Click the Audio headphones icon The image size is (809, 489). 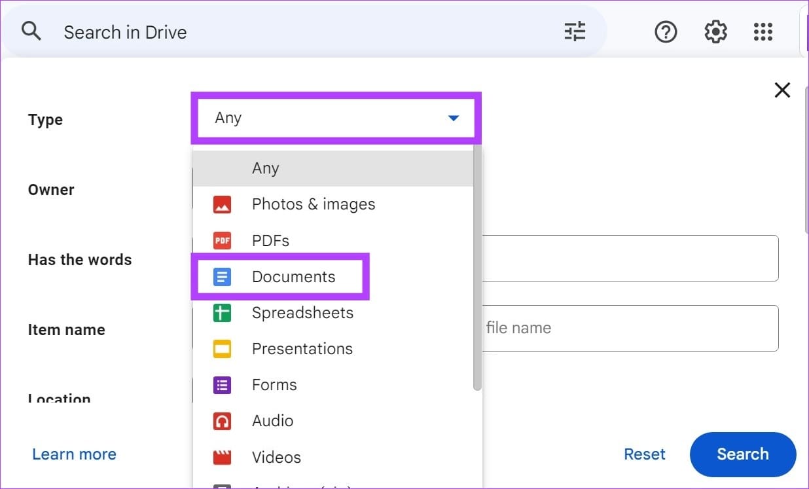point(223,421)
